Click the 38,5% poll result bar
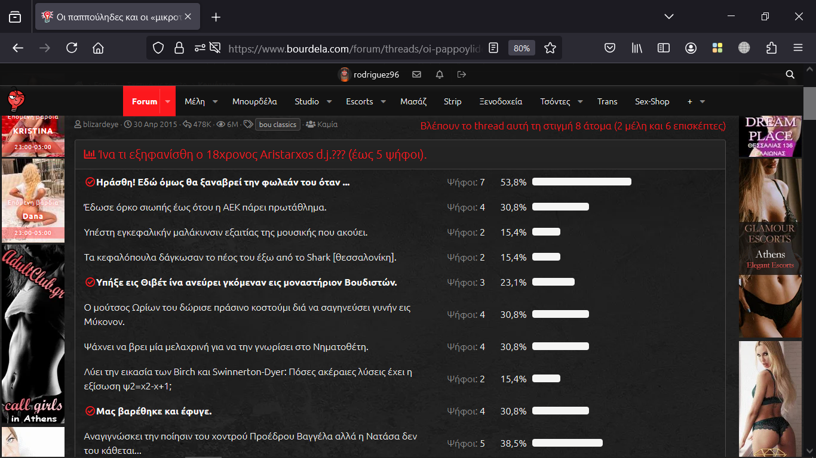 tap(567, 443)
